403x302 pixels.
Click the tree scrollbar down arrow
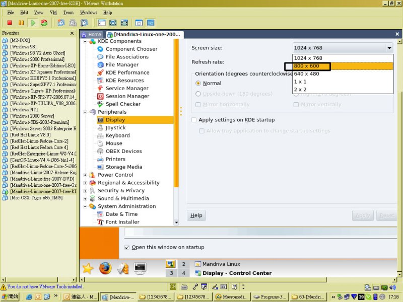click(x=176, y=222)
